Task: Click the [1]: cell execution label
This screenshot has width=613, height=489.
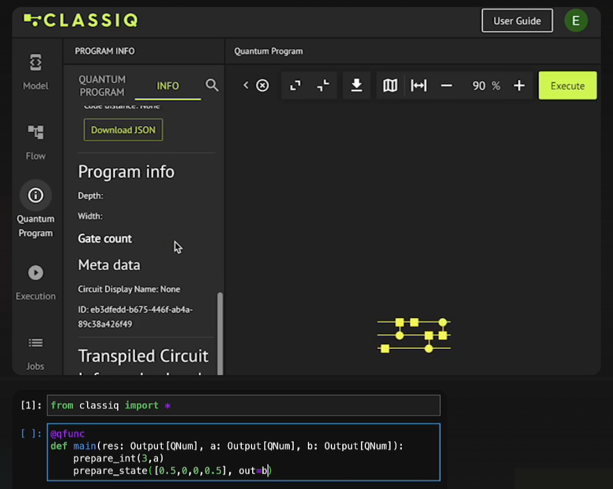Action: [x=31, y=405]
